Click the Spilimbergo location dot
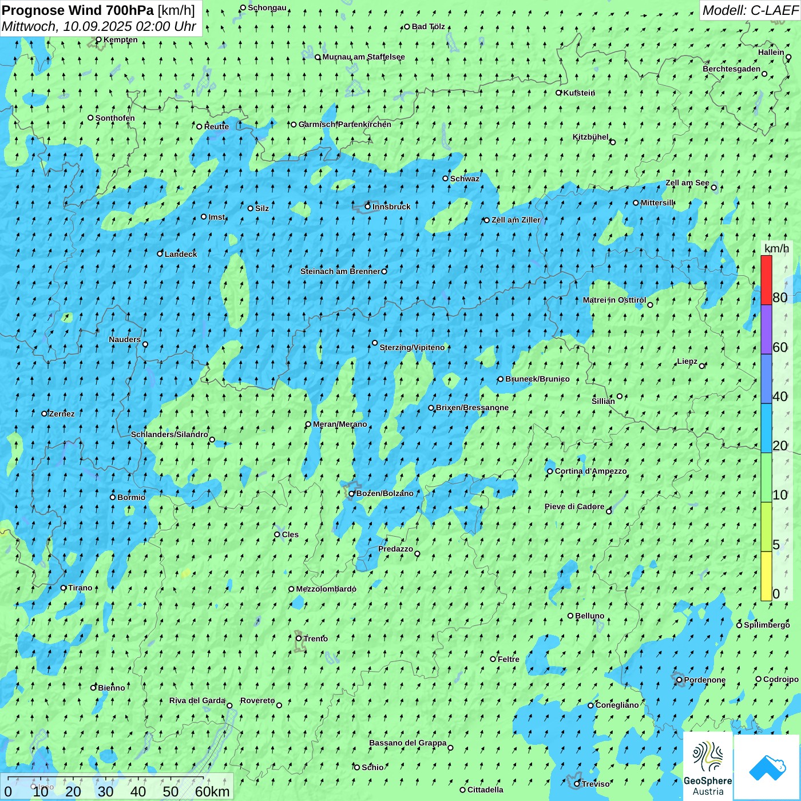The image size is (801, 801). pyautogui.click(x=739, y=625)
